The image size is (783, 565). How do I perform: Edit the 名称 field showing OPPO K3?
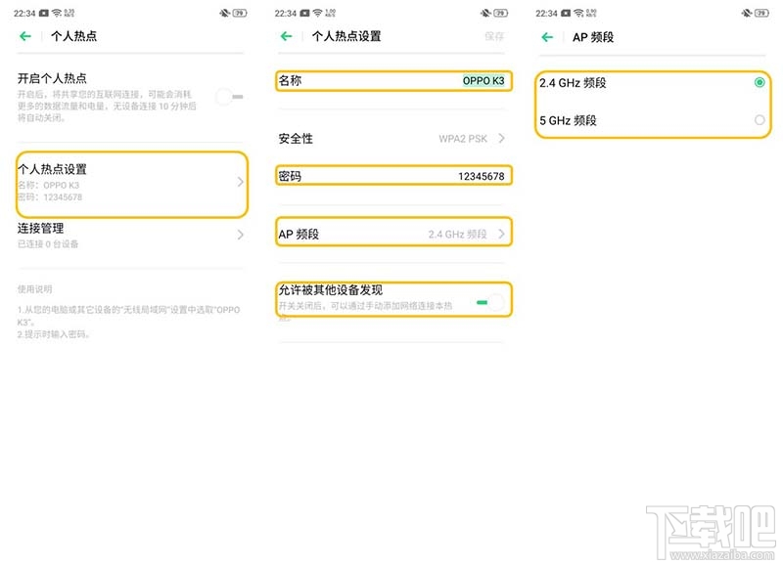click(391, 81)
